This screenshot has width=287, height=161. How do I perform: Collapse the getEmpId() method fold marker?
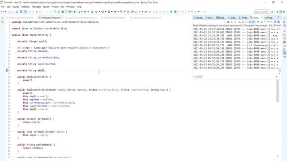11,119
